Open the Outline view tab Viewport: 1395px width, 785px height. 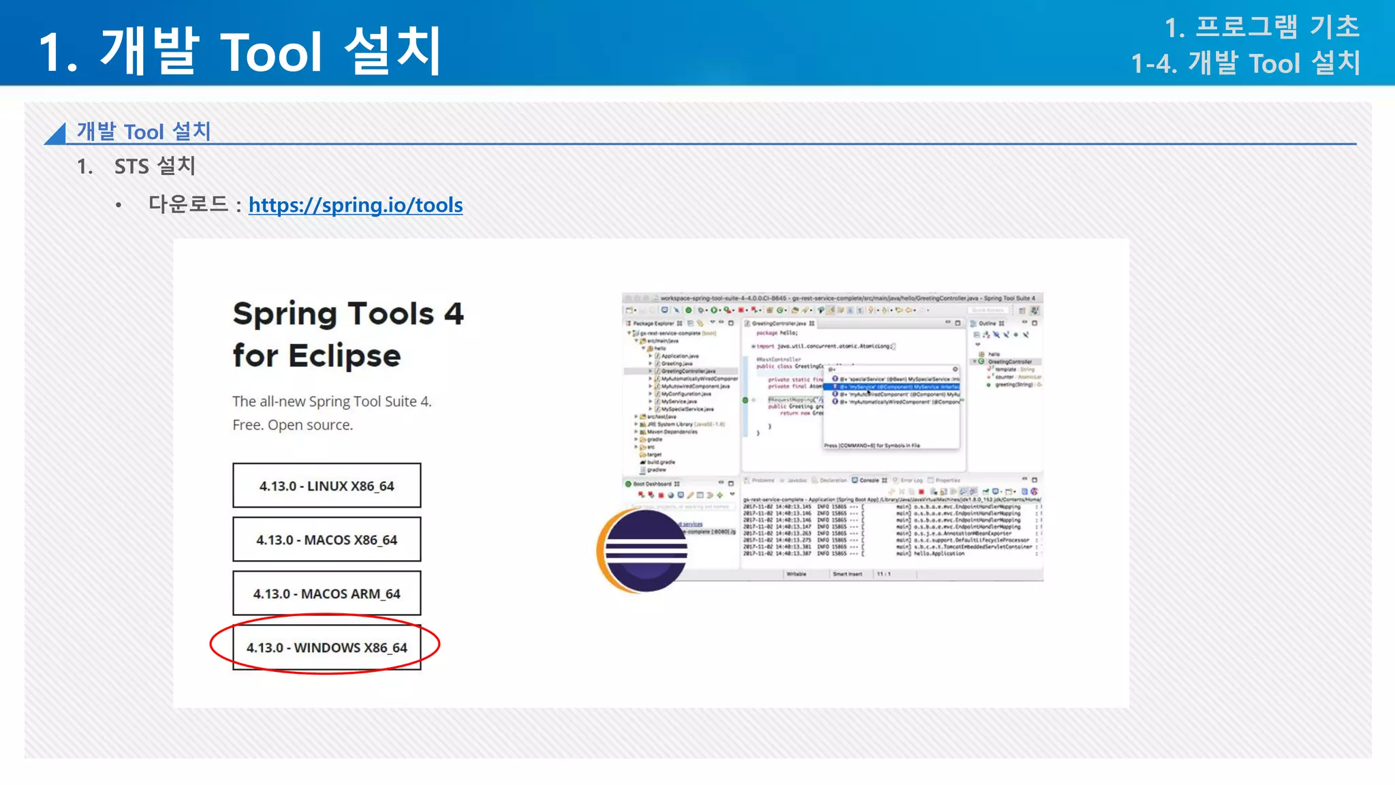pos(988,324)
